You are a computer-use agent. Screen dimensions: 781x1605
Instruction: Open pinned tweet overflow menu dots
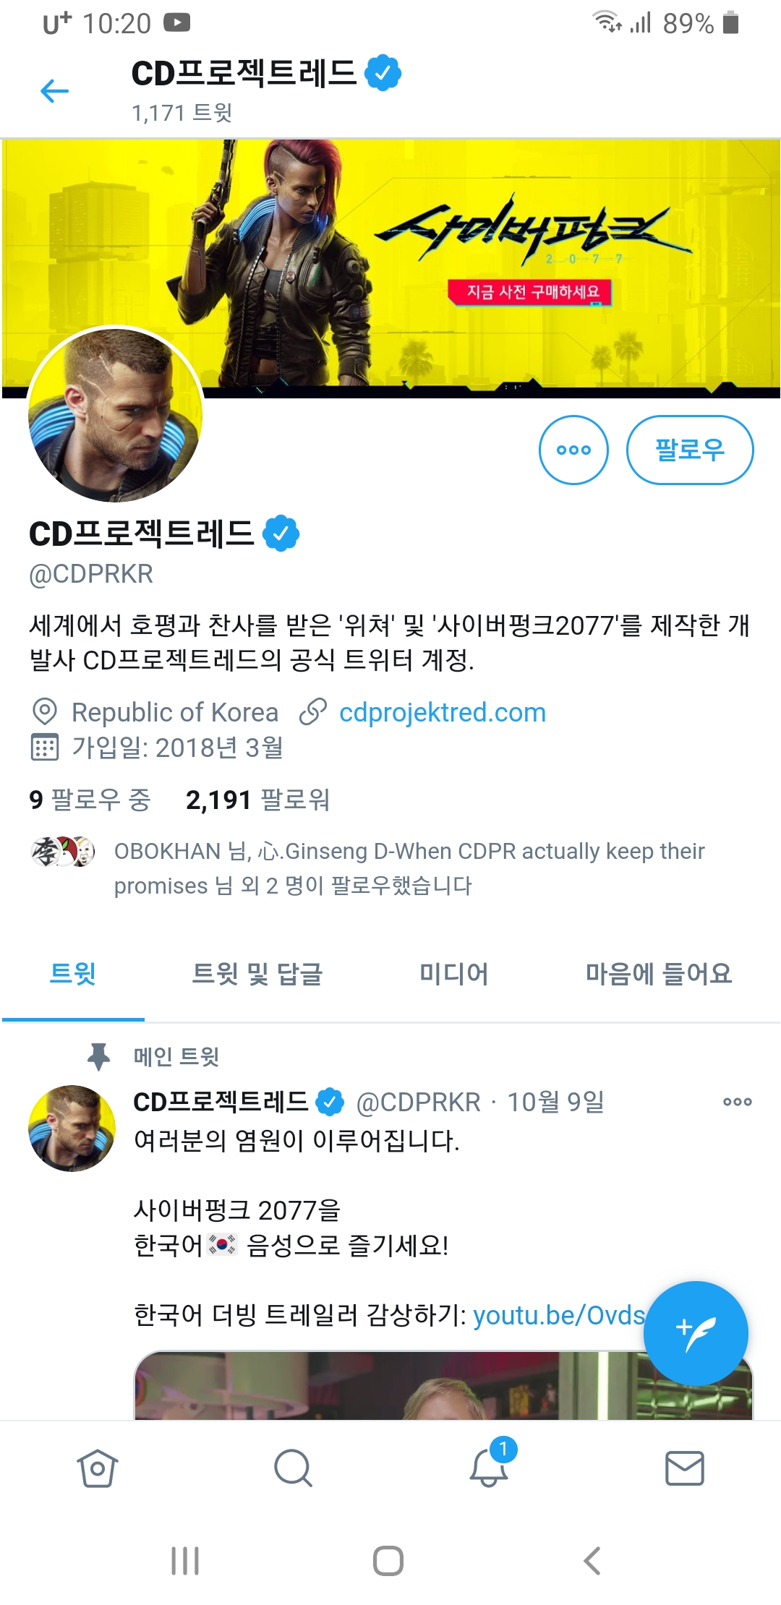click(738, 1102)
